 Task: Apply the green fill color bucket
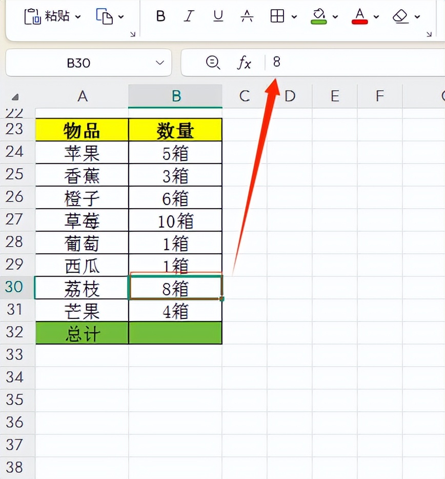318,16
